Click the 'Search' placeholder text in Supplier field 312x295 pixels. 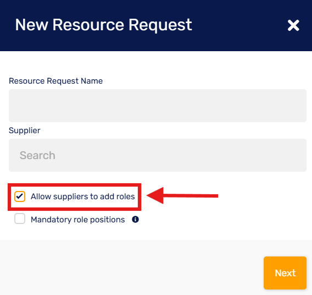pyautogui.click(x=37, y=155)
